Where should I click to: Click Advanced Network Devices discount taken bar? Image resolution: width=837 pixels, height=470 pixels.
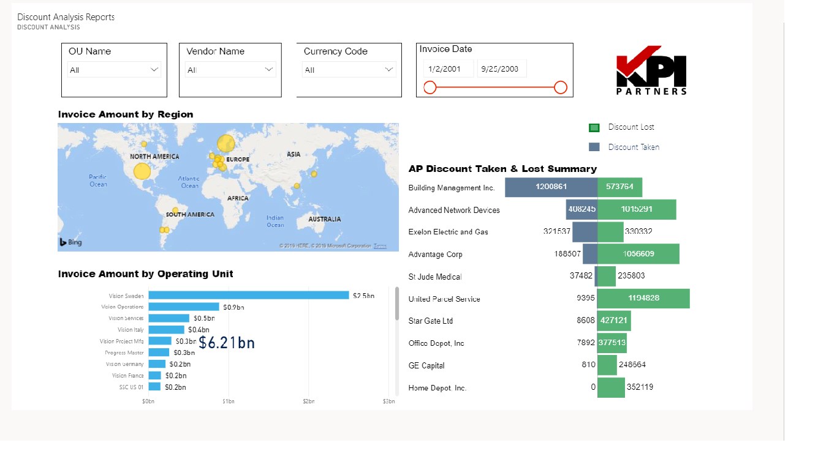581,209
